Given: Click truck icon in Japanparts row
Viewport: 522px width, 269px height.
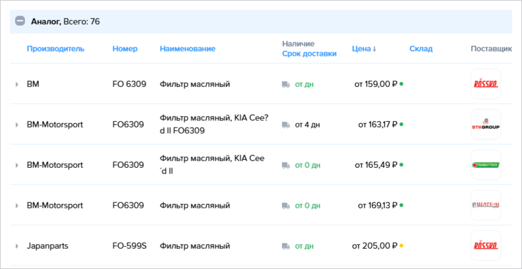Looking at the screenshot, I should tap(285, 246).
